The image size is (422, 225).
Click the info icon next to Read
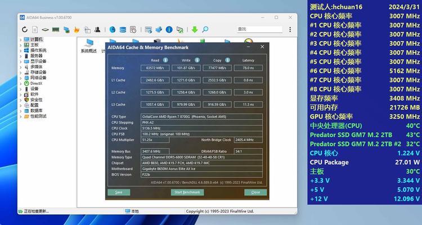pos(165,60)
